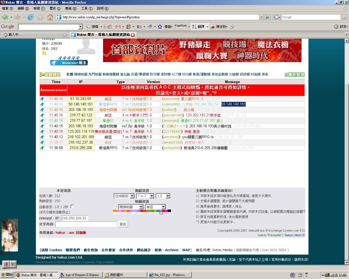
Task: Click the Send (發送) button
Action: 123,224
